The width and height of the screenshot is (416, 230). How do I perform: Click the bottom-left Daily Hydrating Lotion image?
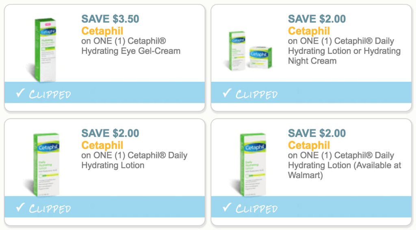click(42, 164)
